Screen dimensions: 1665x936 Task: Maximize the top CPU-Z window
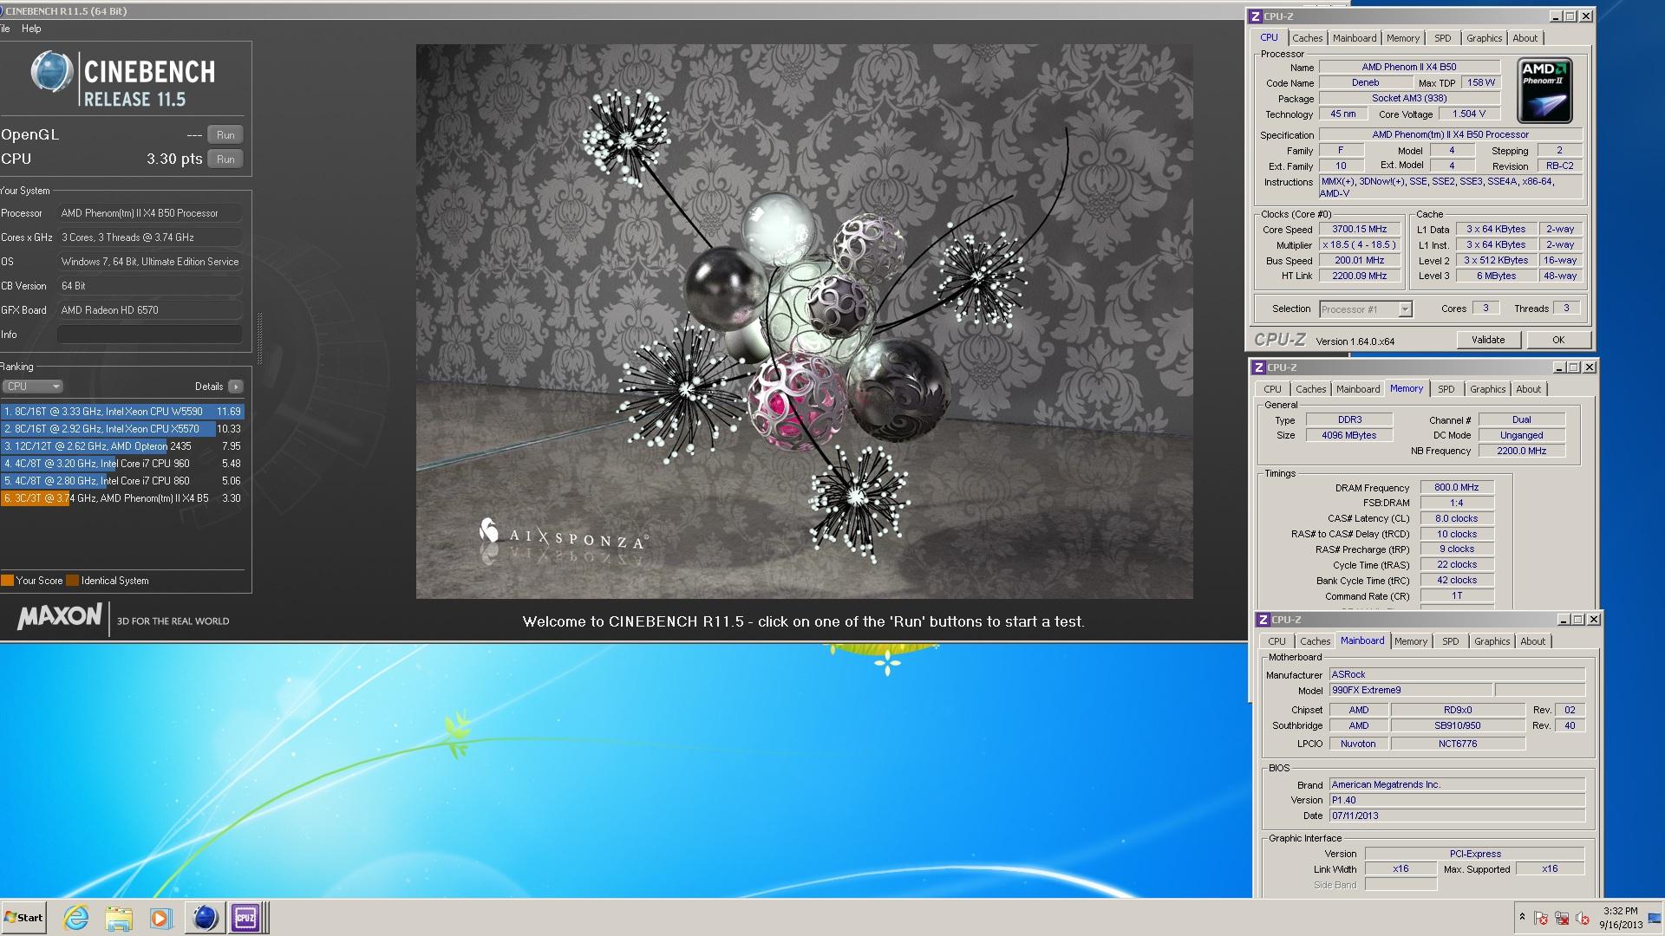(x=1570, y=16)
